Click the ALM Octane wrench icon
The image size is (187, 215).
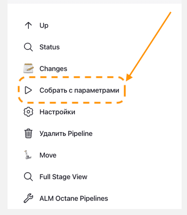point(28,199)
